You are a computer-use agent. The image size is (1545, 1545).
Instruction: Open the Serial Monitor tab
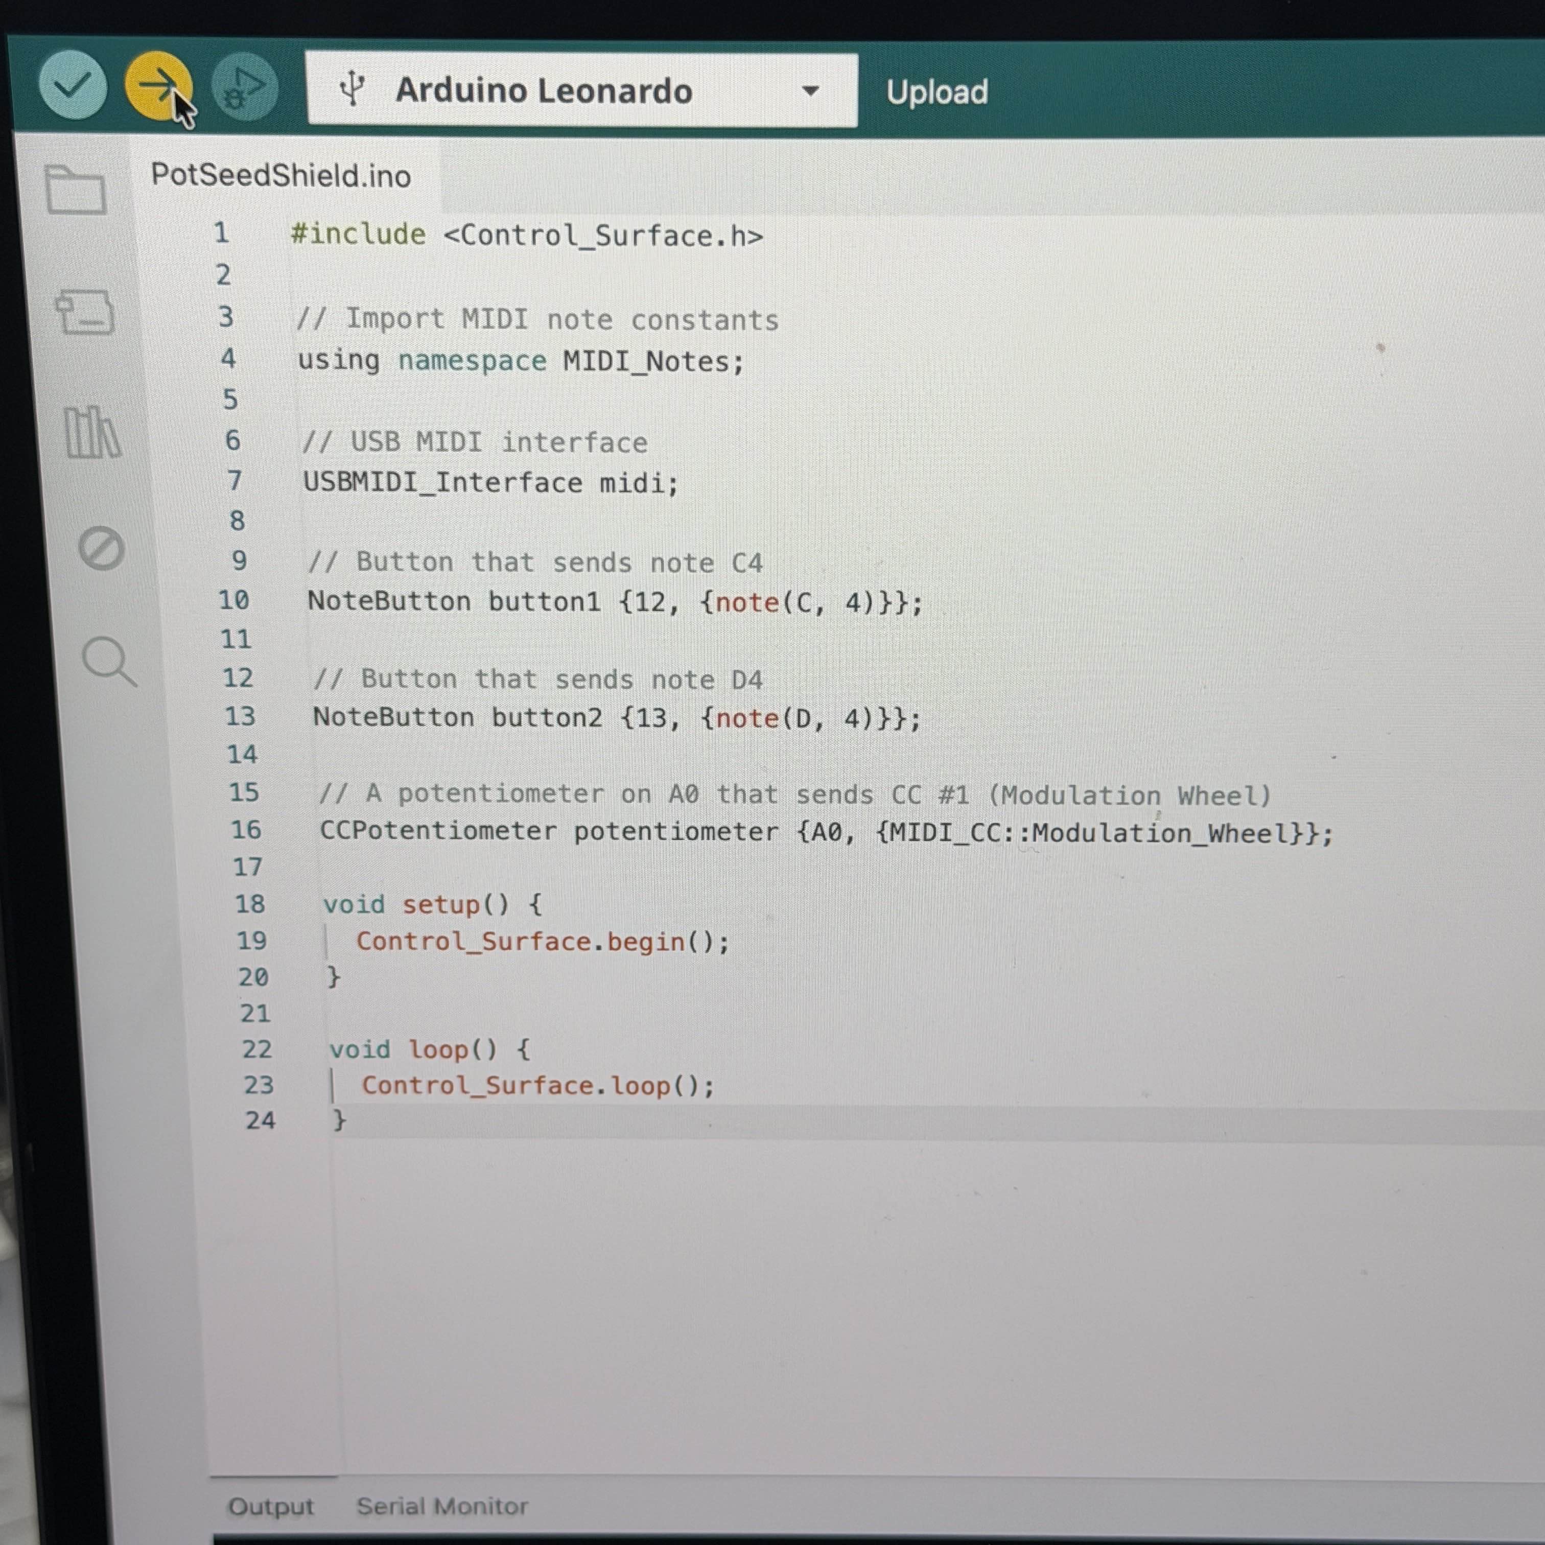point(442,1505)
